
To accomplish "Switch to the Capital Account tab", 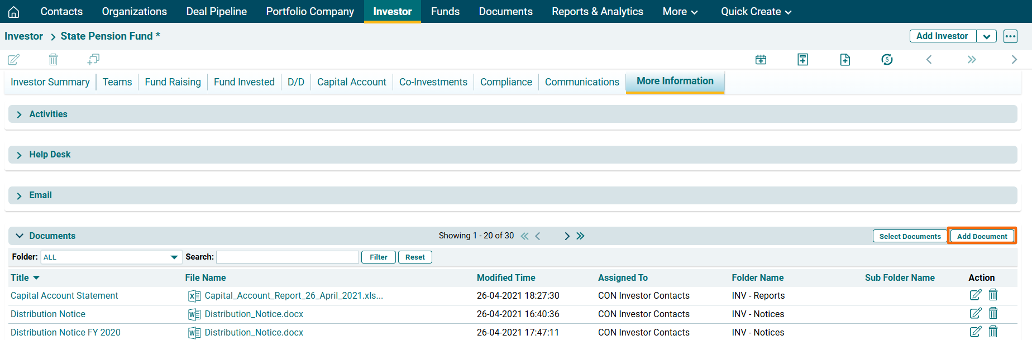I will [x=351, y=82].
